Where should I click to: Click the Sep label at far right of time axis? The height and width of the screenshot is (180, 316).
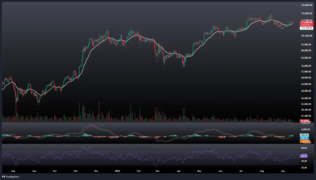(x=282, y=170)
